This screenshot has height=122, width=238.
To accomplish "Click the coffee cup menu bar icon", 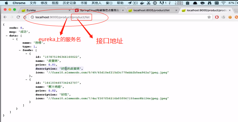I will pos(203,3).
